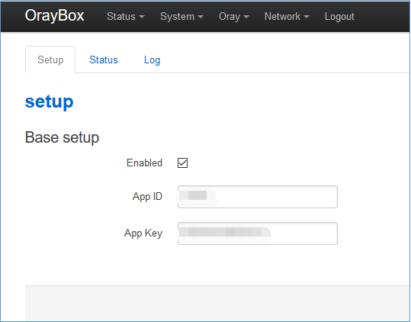
Task: Log out via the Logout link
Action: (x=339, y=17)
